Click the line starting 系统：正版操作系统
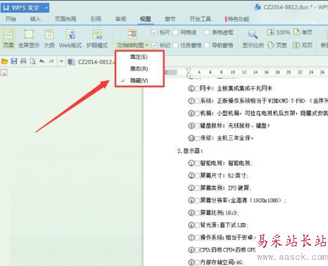328x266 pixels. pos(258,101)
